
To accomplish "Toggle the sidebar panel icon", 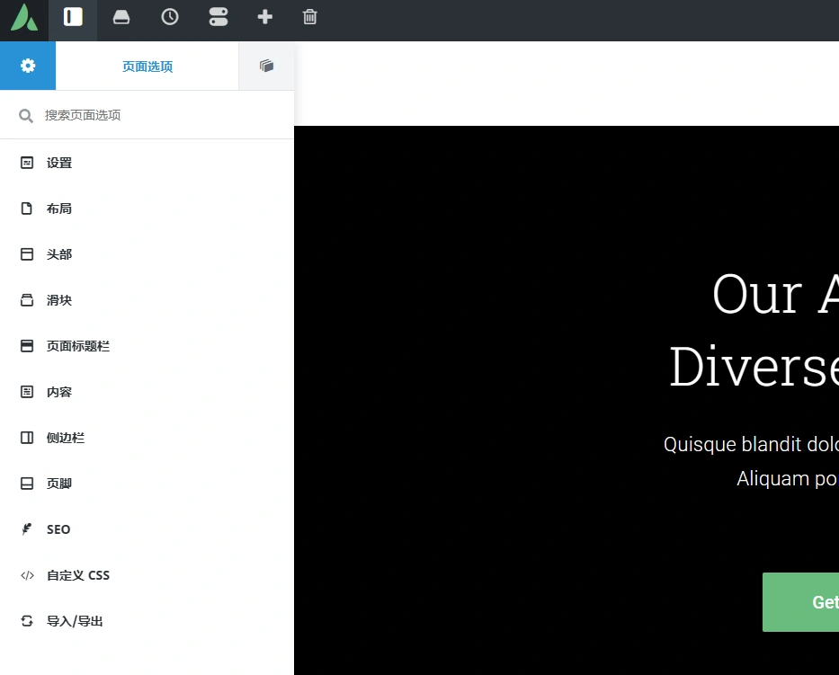I will (x=72, y=19).
